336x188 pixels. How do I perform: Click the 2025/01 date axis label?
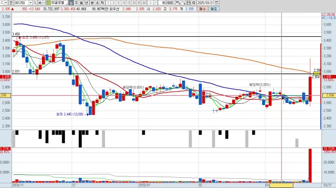144,185
